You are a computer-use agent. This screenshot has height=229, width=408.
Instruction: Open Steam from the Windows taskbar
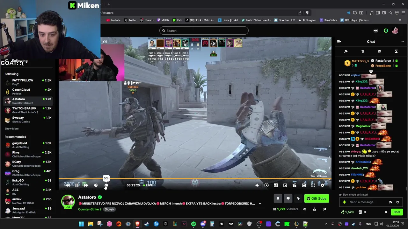147,224
